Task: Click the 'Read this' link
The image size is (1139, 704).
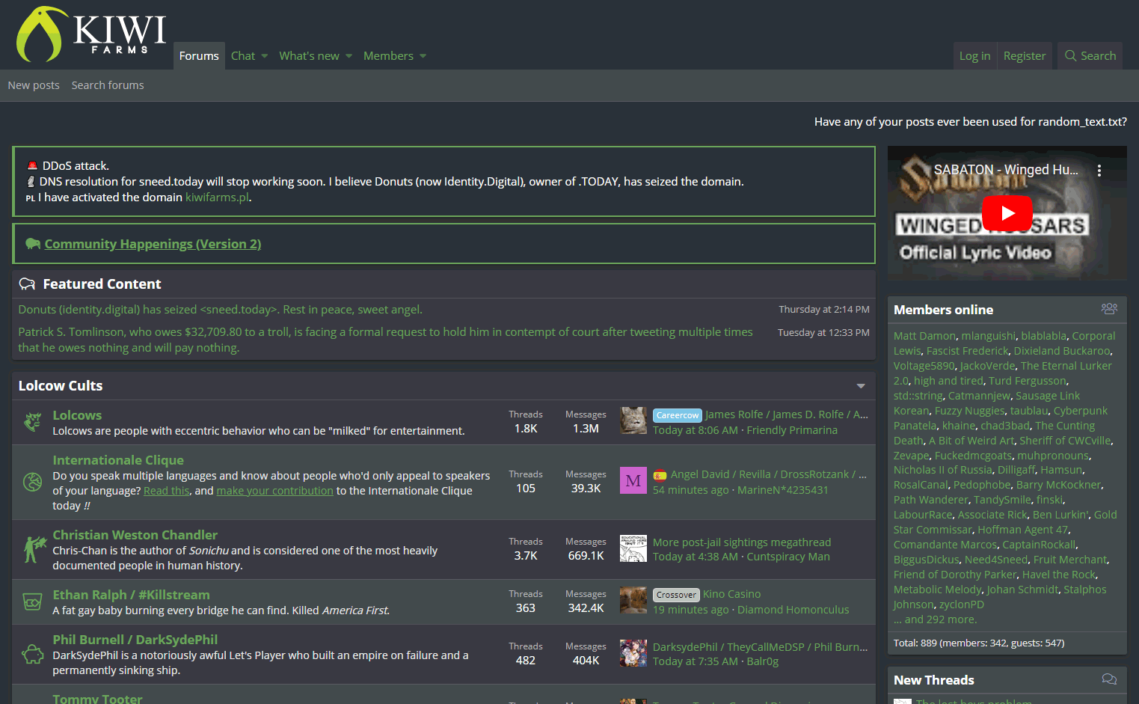Action: pos(166,491)
